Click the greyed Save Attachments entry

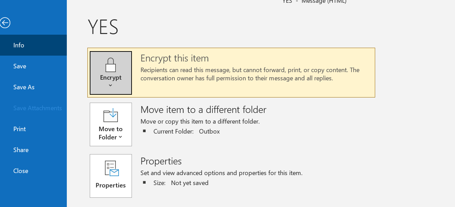33,108
